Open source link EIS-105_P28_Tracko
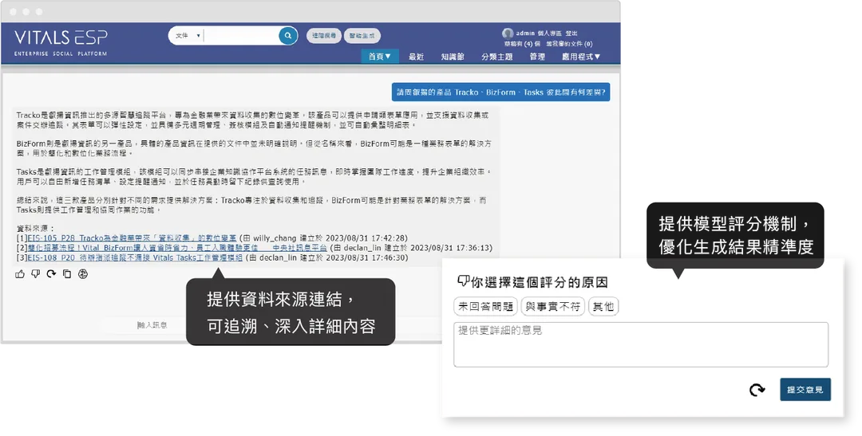Viewport: 862px width, 436px height. (132, 238)
